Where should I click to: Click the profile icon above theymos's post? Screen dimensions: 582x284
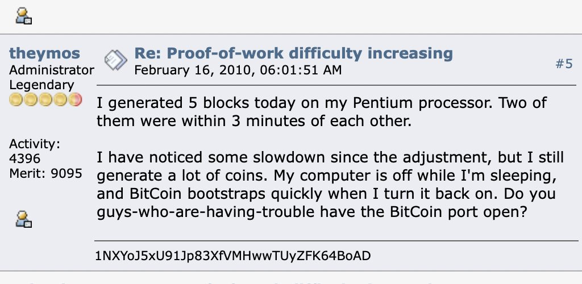(x=24, y=16)
